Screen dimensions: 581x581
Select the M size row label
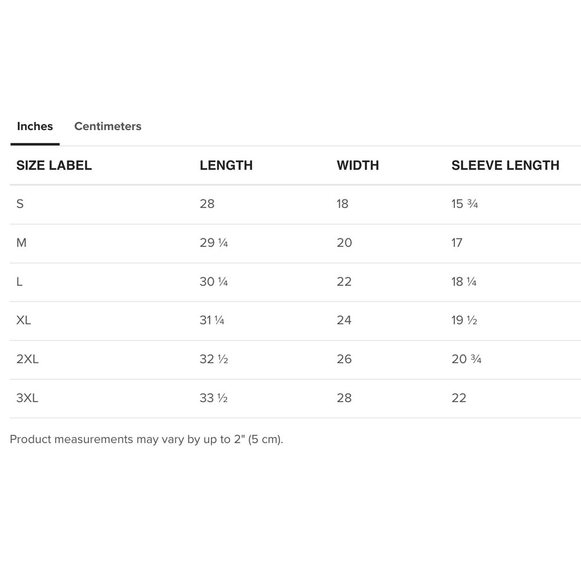click(21, 243)
